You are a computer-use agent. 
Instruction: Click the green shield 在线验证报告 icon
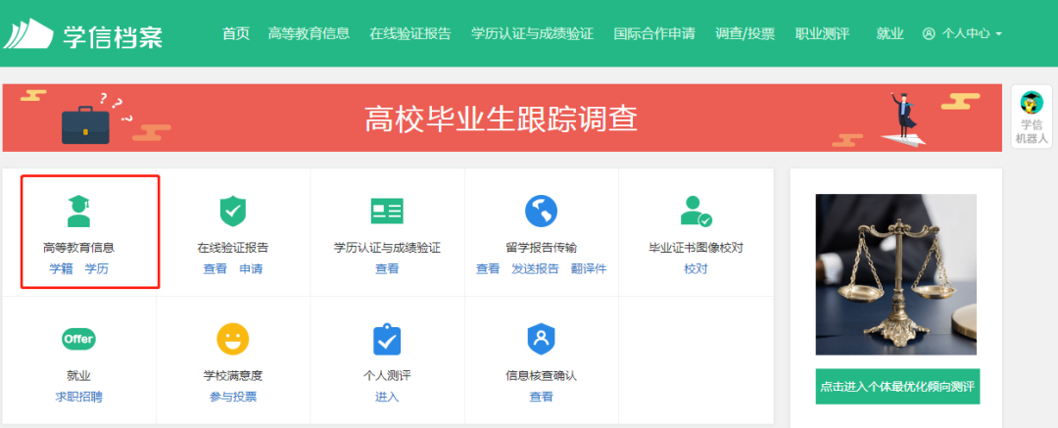tap(232, 211)
